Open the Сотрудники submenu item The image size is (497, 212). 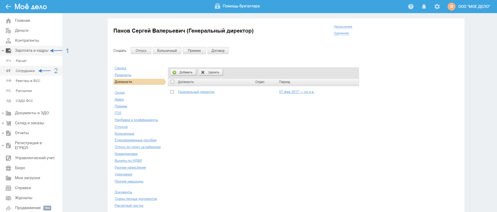(x=25, y=71)
